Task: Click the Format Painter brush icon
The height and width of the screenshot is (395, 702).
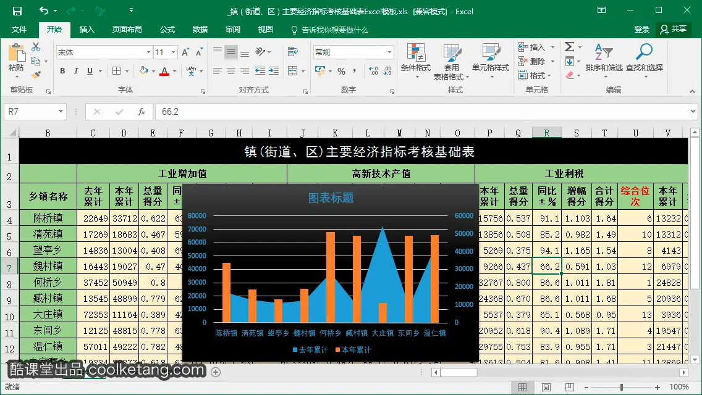Action: [x=36, y=75]
